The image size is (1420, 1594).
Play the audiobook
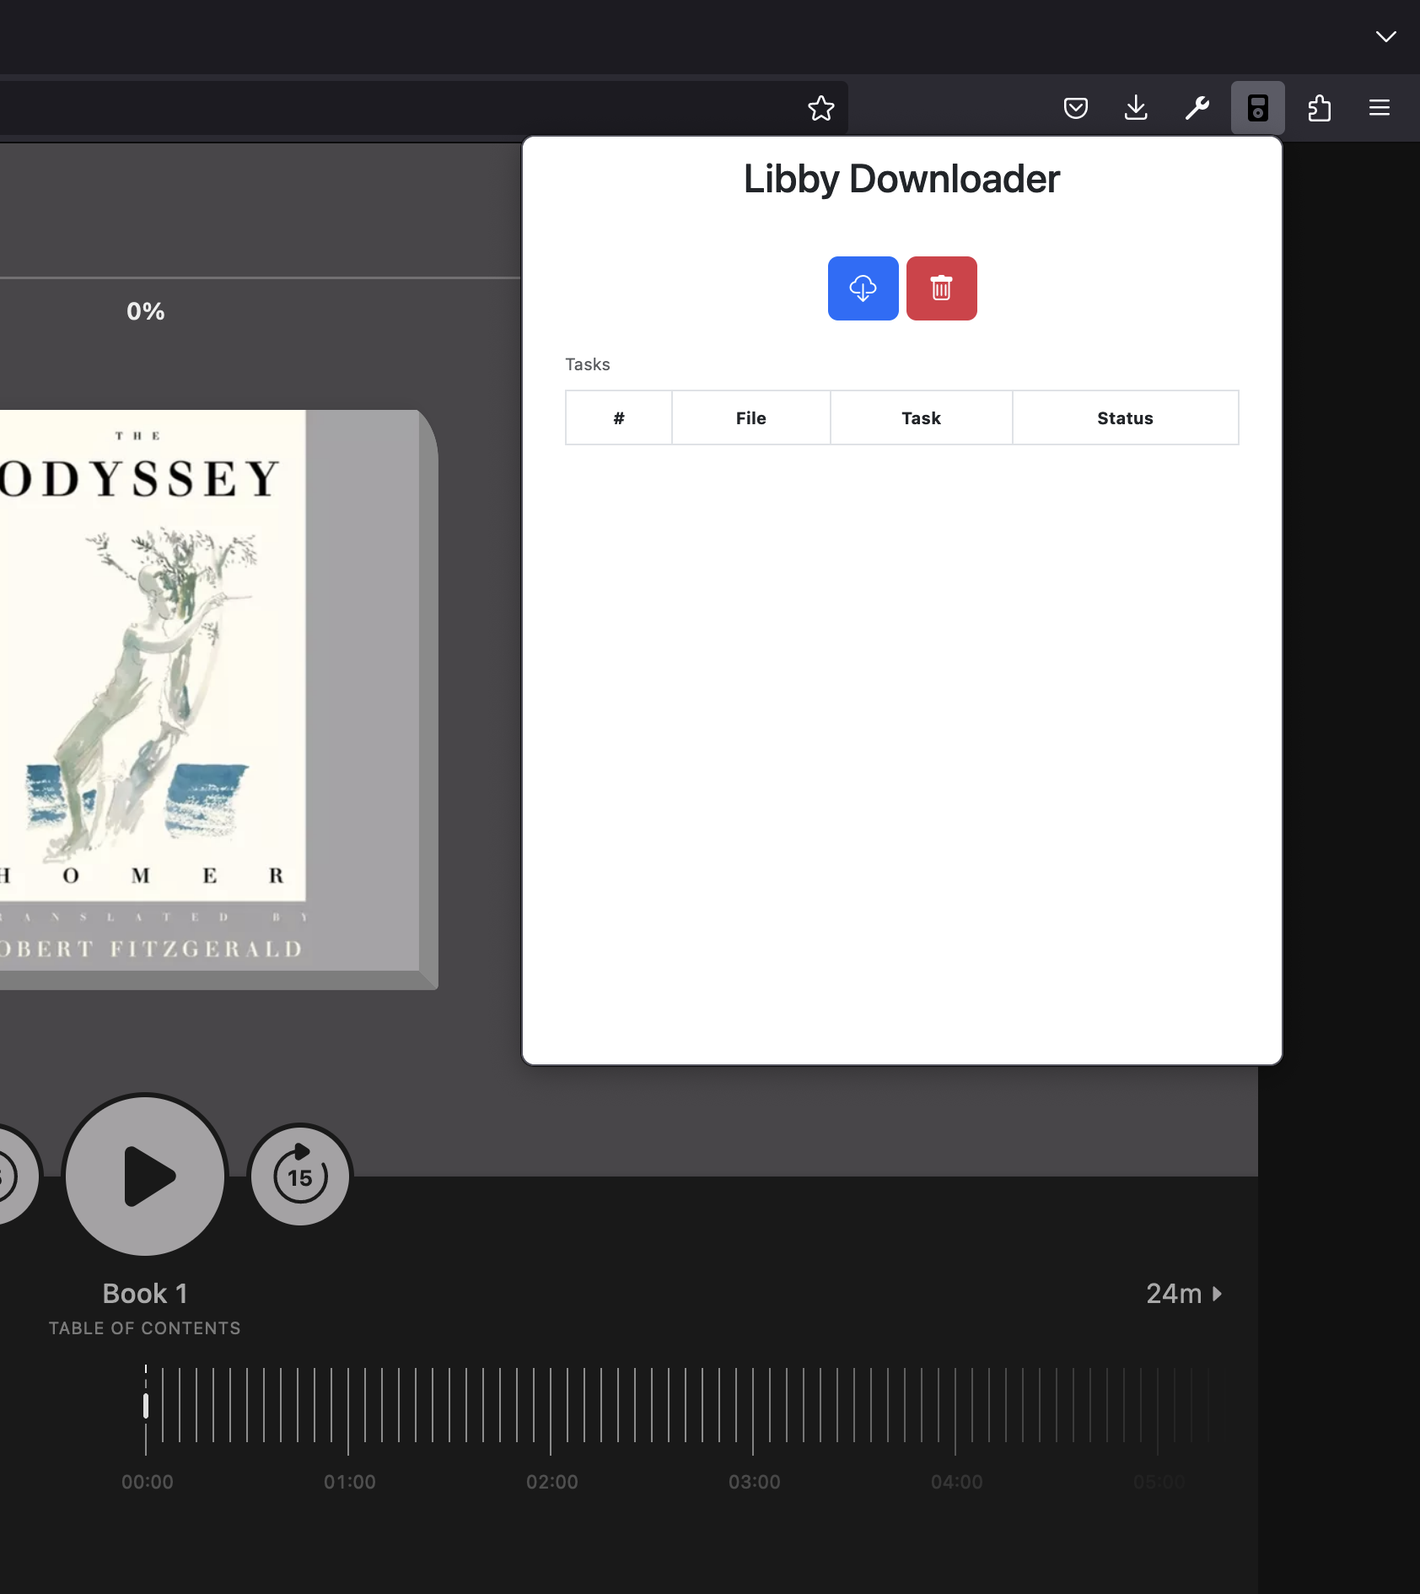pos(145,1175)
